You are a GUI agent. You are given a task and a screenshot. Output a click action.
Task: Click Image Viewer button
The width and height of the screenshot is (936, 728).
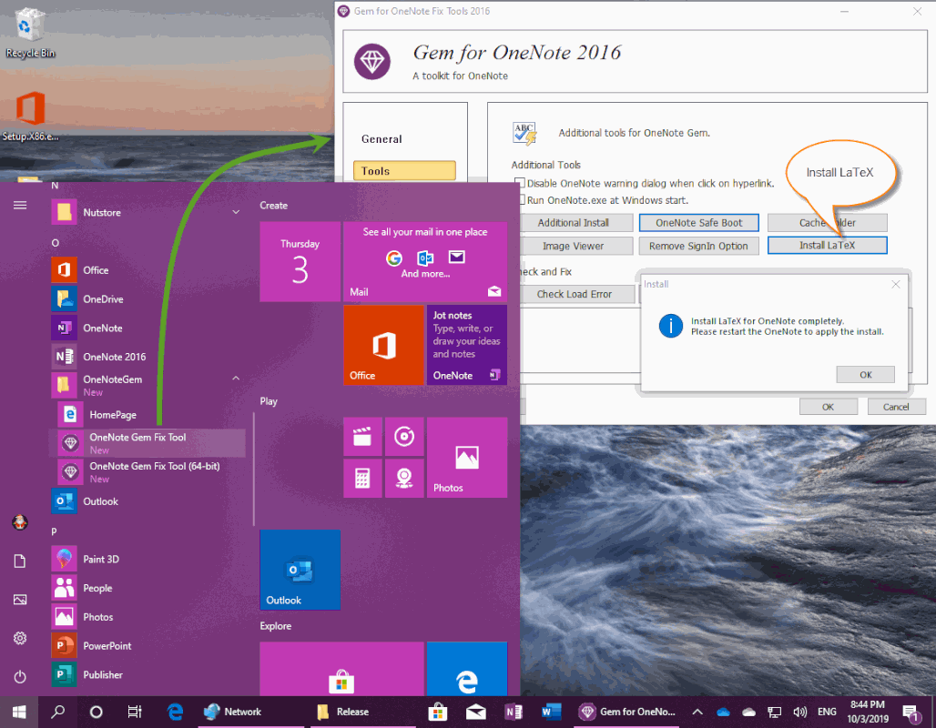point(576,246)
